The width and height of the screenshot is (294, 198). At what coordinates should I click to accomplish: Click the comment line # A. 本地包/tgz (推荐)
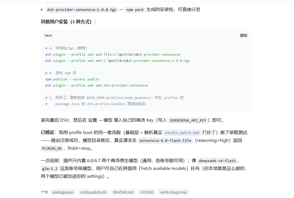(66, 48)
